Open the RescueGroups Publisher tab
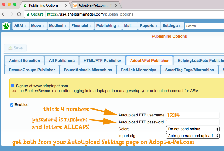Image resolution: width=224 pixels, height=151 pixels. click(32, 70)
